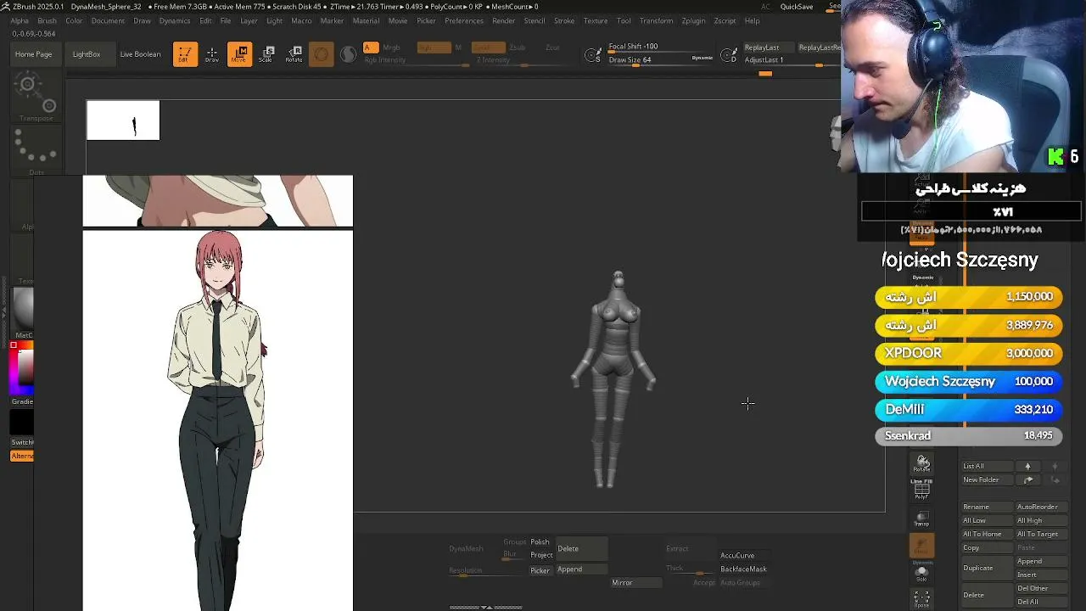Open the Document menu
The image size is (1086, 611).
(x=108, y=20)
